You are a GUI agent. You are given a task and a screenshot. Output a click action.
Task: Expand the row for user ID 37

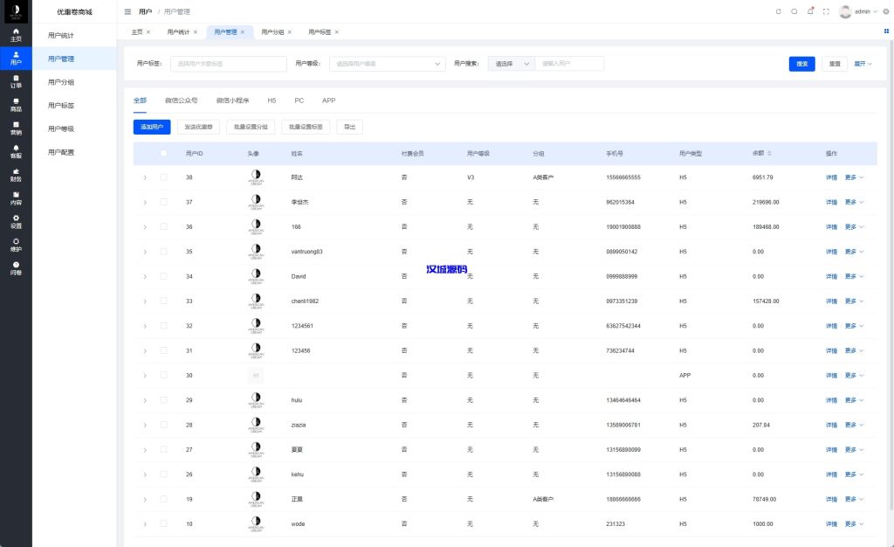(145, 202)
